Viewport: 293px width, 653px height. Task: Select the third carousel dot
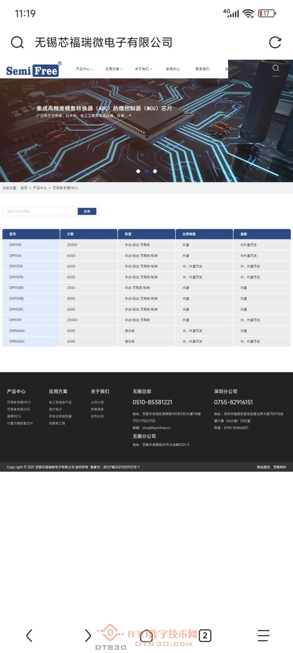click(155, 171)
